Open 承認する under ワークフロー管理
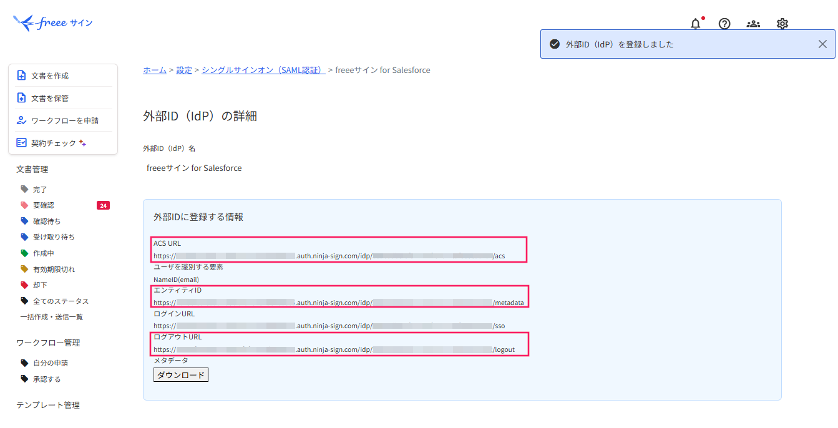Screen dimensions: 838x428 coord(47,379)
